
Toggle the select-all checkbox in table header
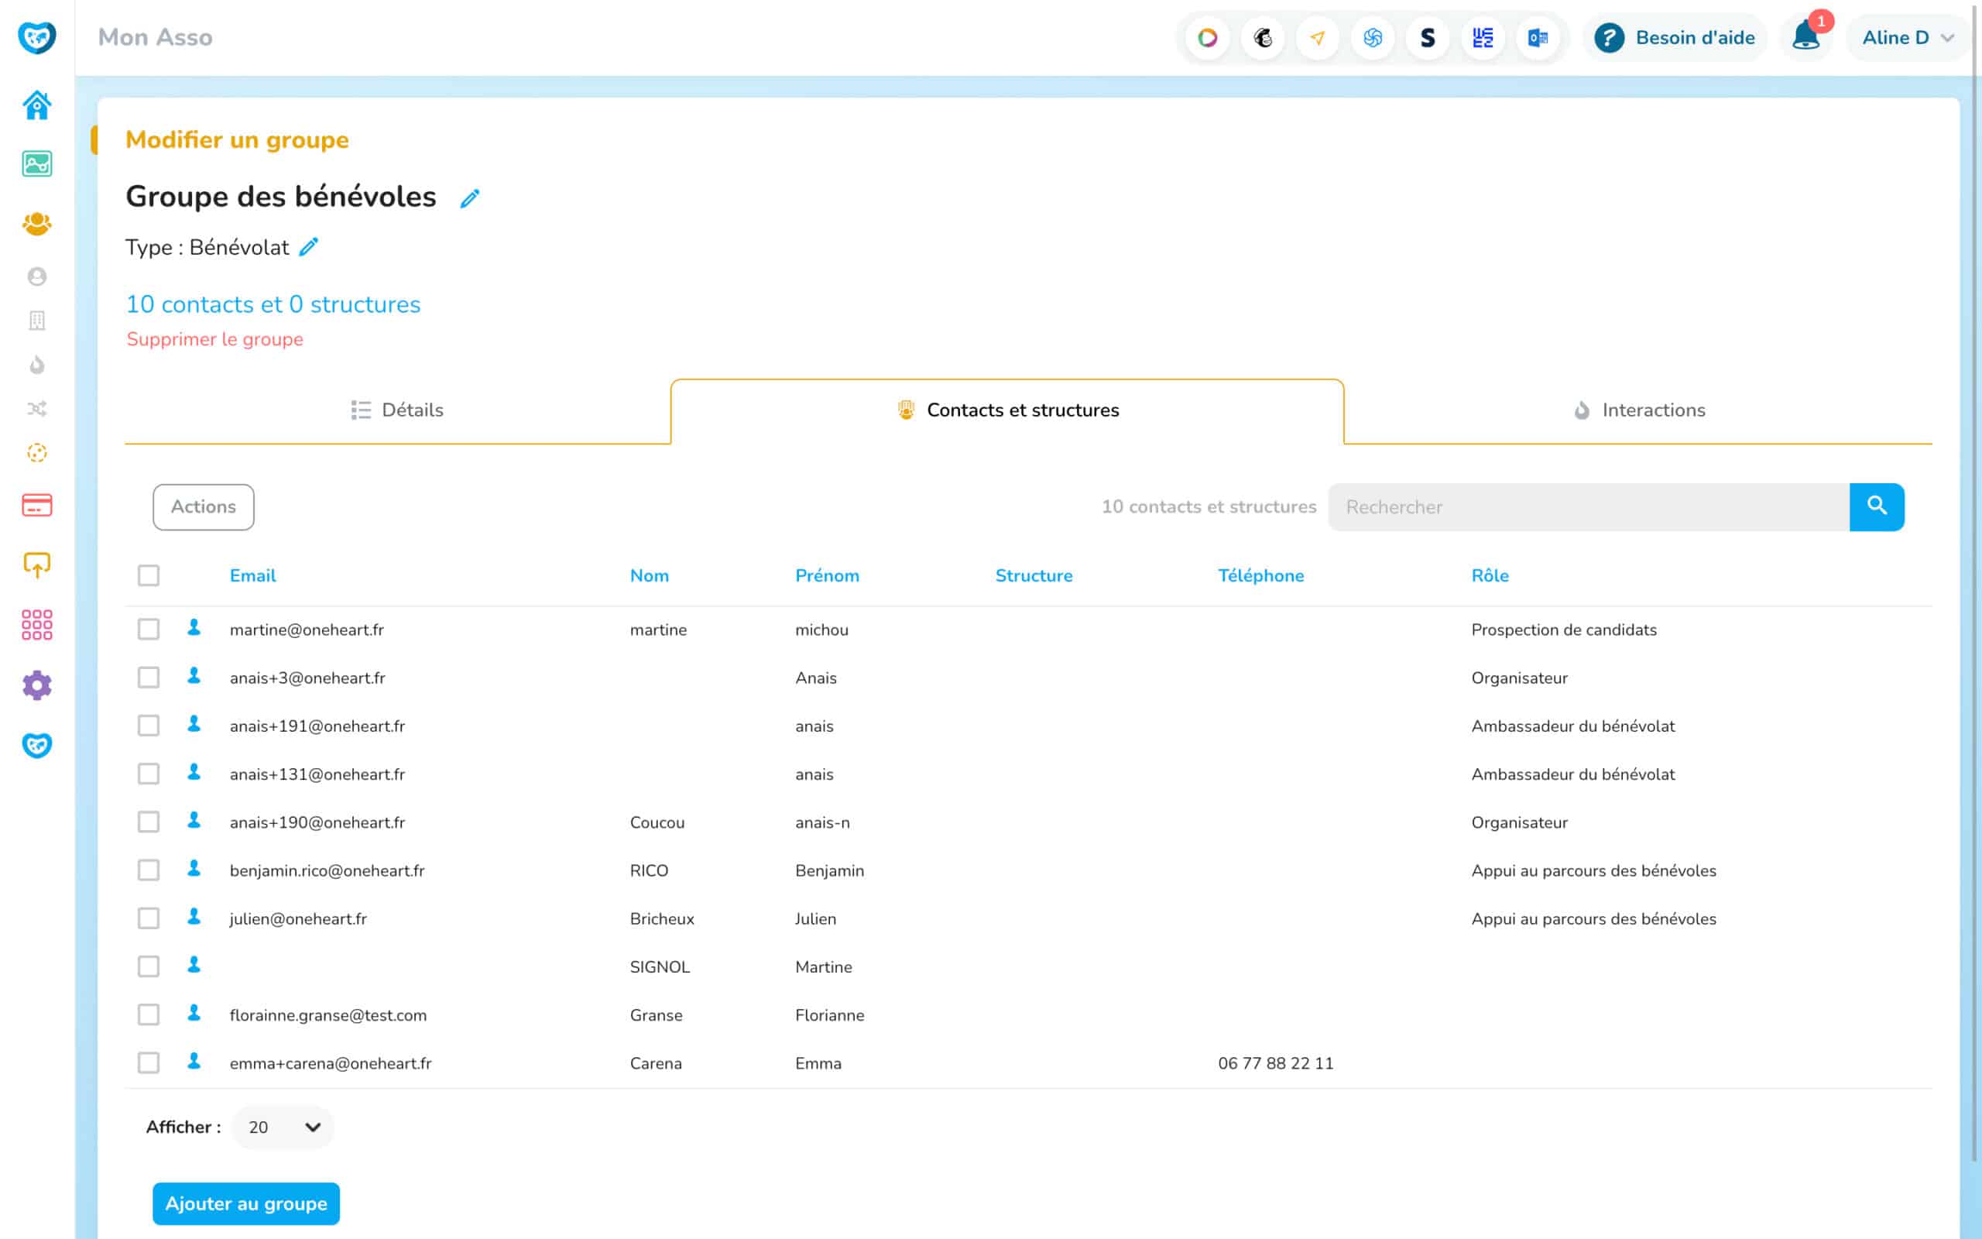(x=148, y=575)
